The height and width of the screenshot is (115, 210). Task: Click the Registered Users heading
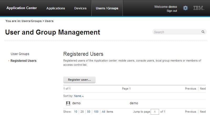click(x=83, y=54)
